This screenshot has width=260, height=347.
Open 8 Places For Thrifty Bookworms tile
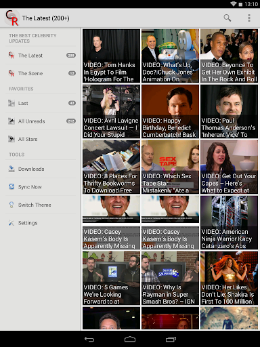pos(111,167)
